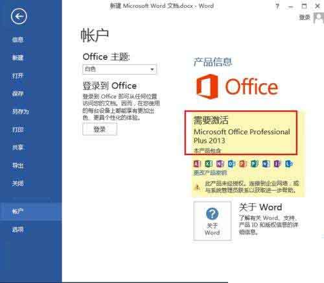Screen dimensions: 324x283
Task: Open the 信息 menu item
Action: pos(17,40)
